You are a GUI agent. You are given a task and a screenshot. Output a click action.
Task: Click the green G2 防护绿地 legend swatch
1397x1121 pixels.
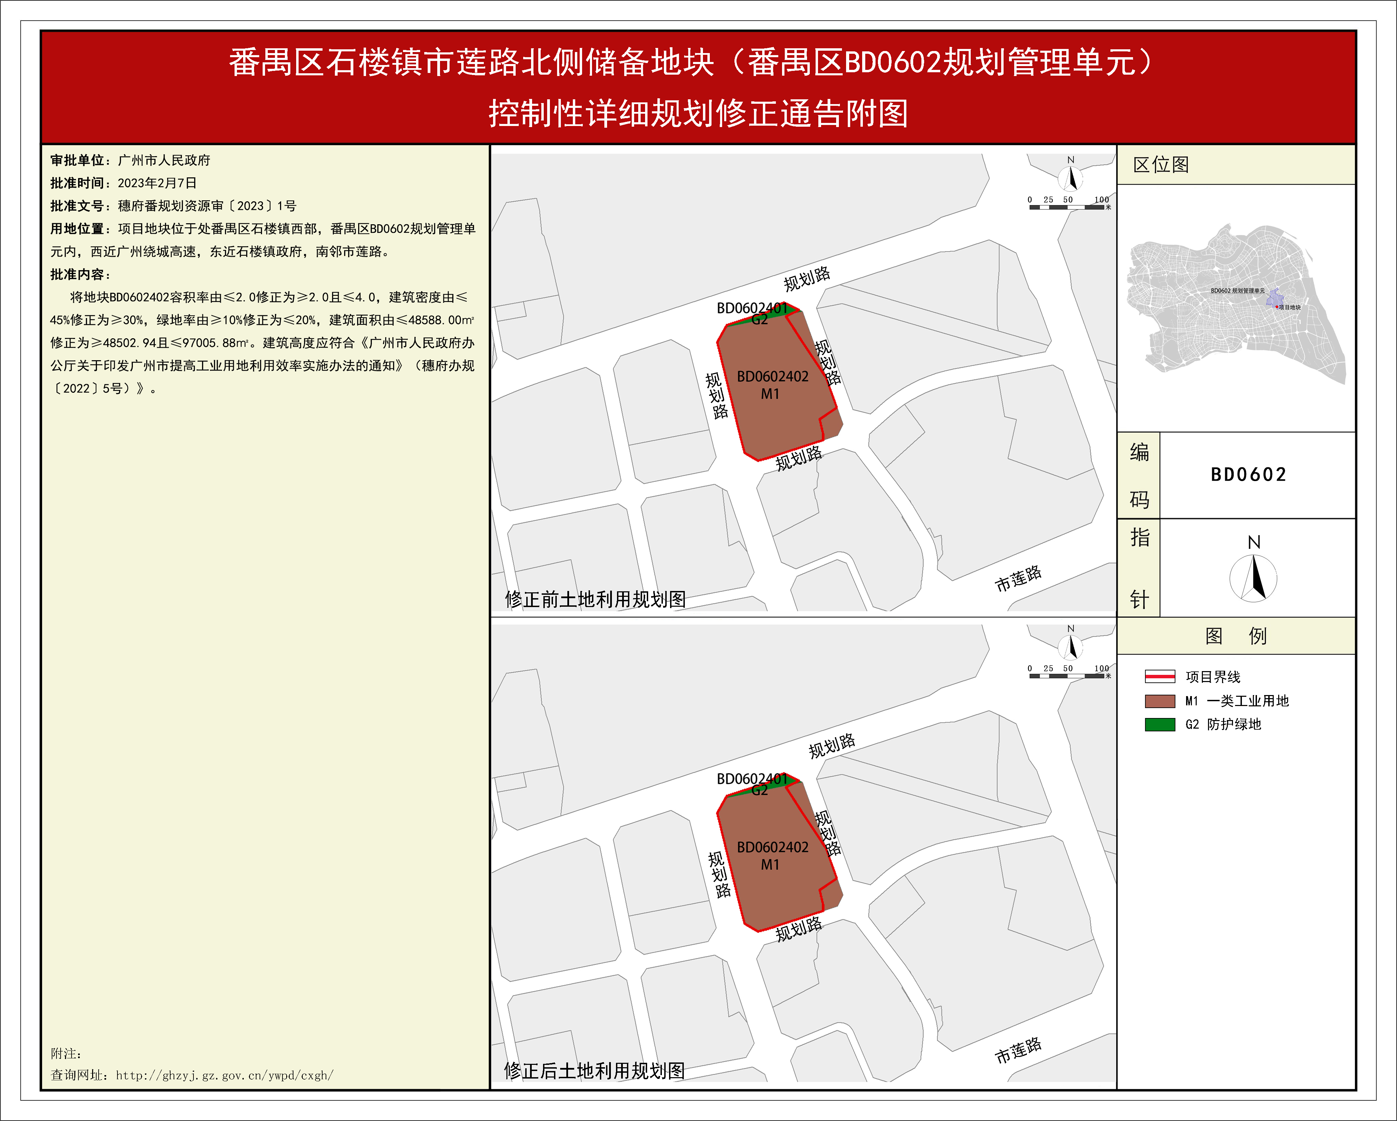pos(1160,725)
